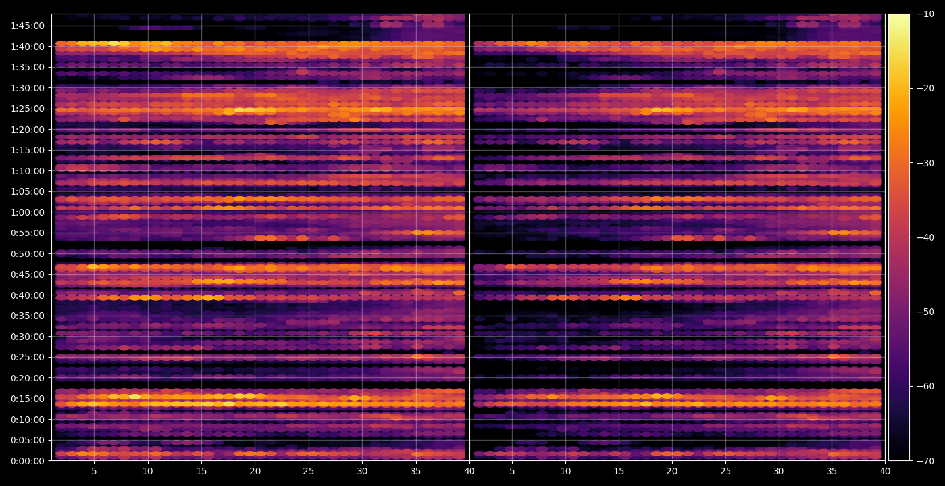Select the 1:10:00 time label

click(x=28, y=171)
